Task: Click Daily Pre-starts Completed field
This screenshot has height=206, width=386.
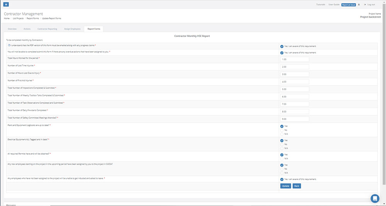Action: click(295, 111)
